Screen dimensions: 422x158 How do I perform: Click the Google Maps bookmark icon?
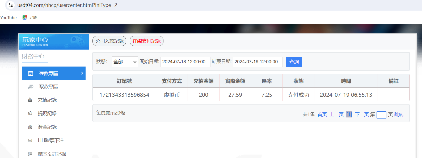point(25,17)
